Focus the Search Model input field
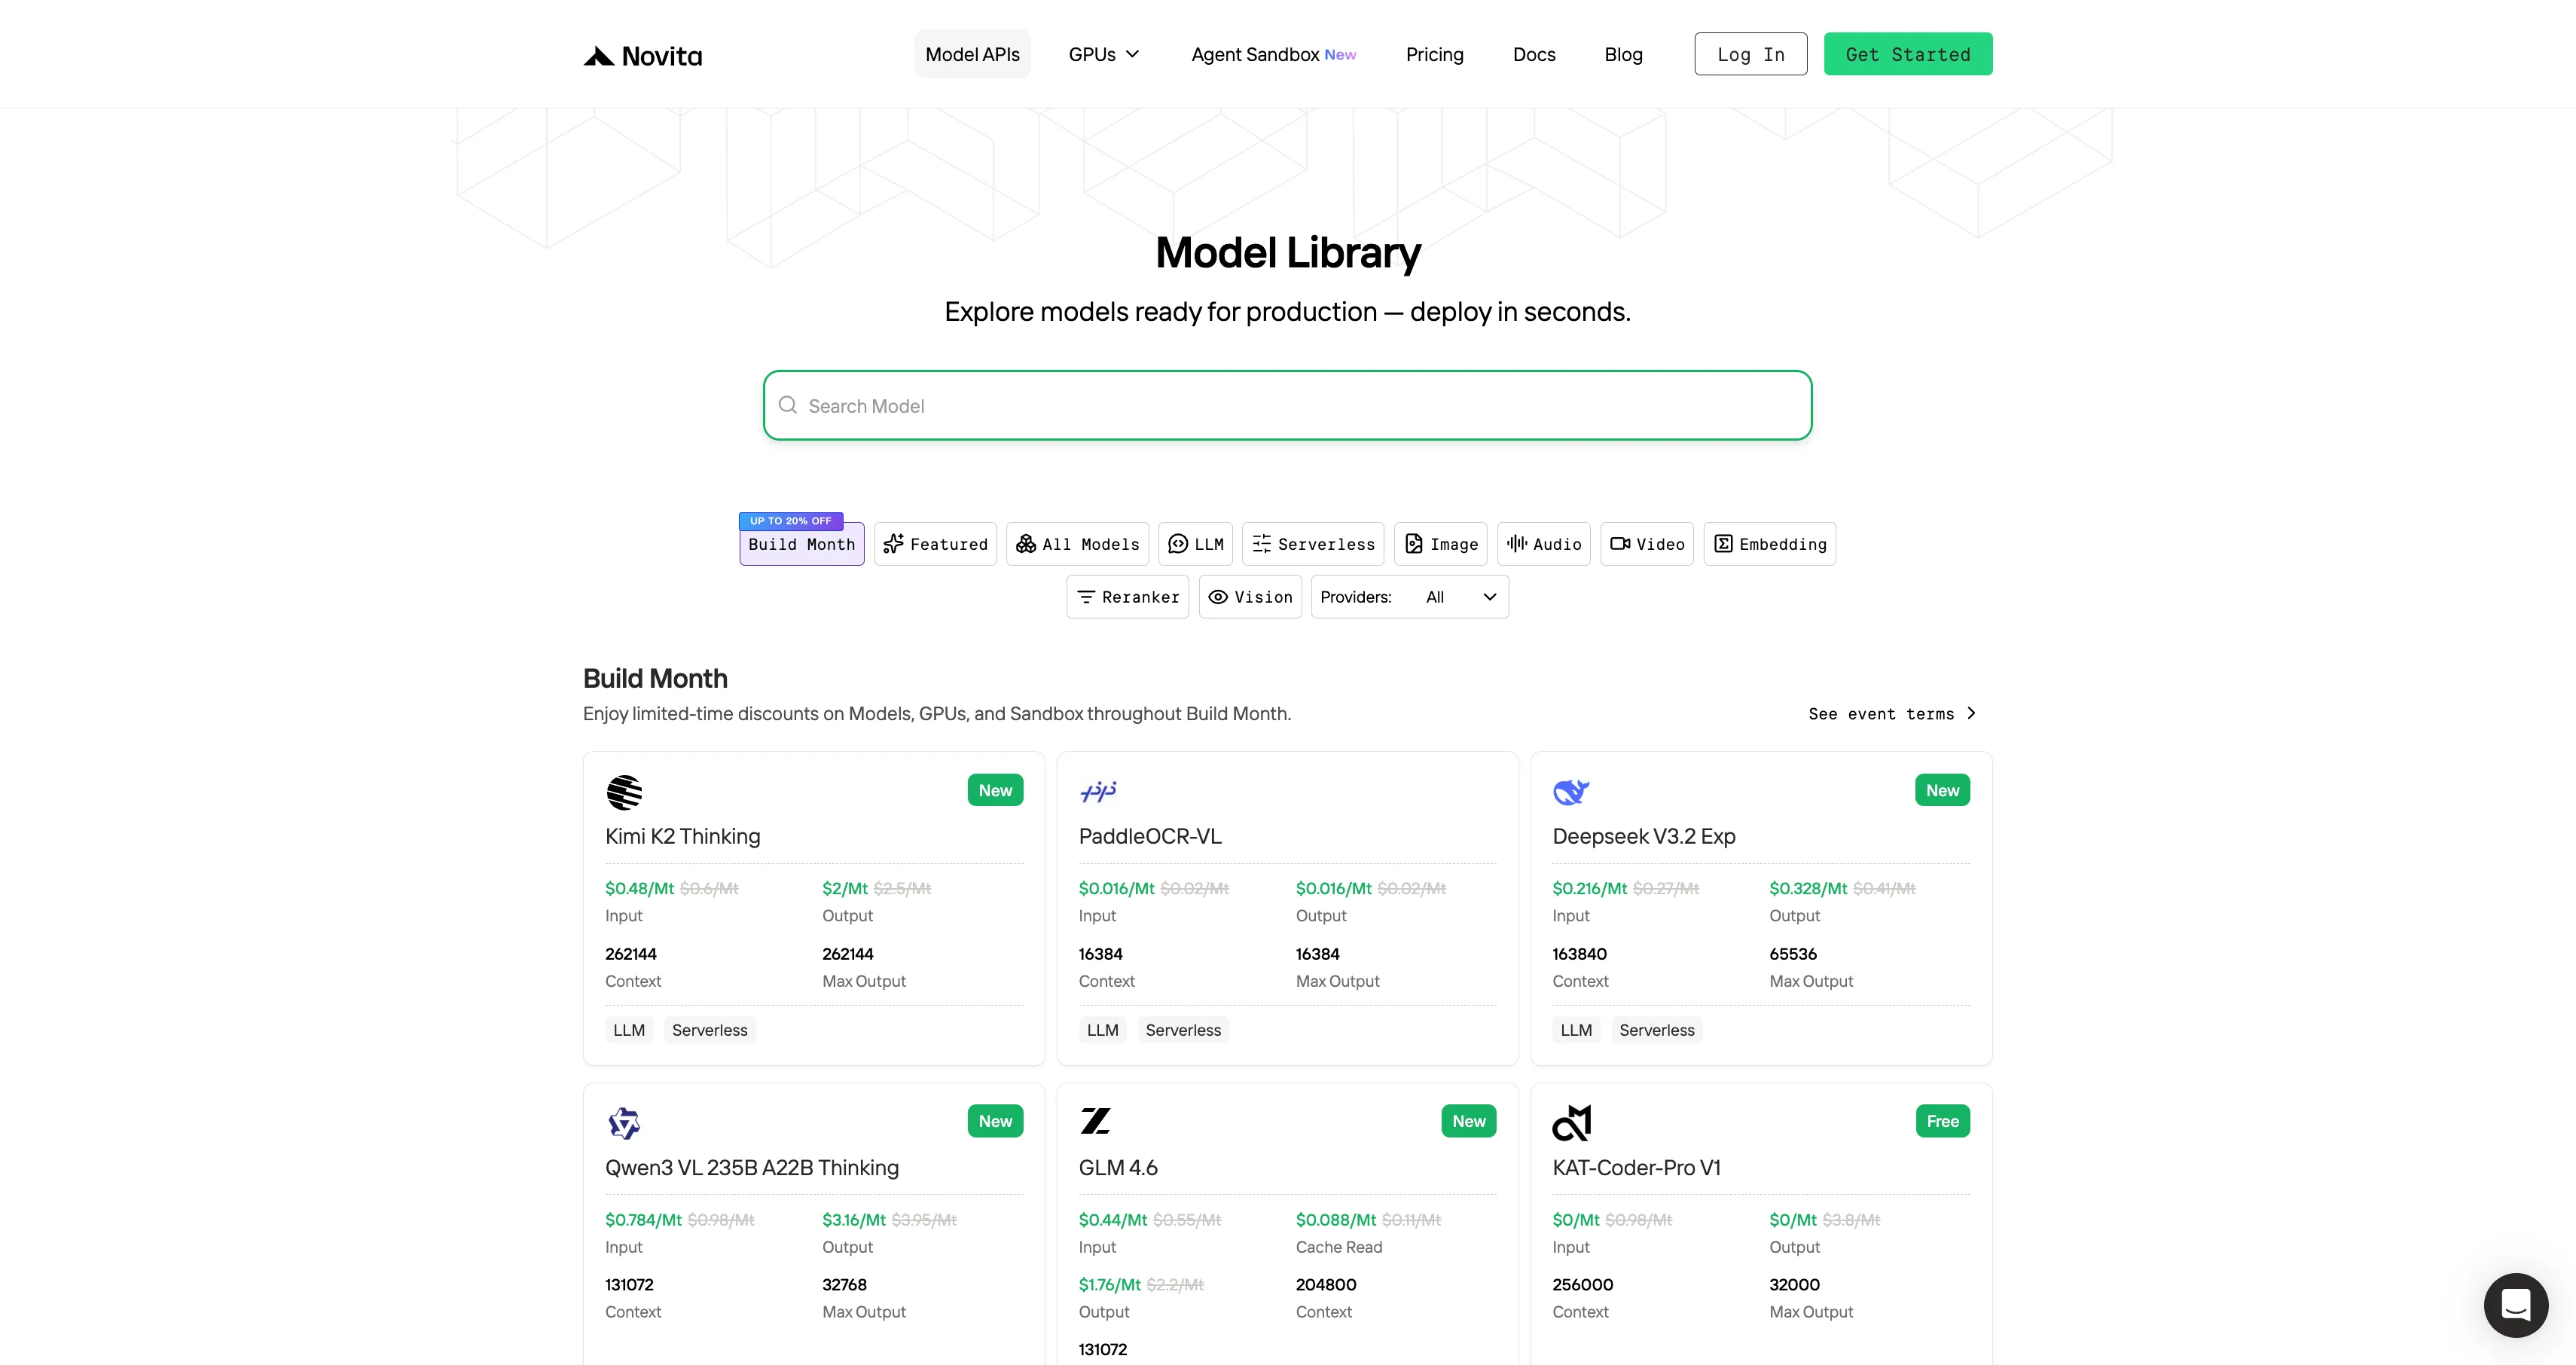This screenshot has height=1365, width=2576. 1288,405
